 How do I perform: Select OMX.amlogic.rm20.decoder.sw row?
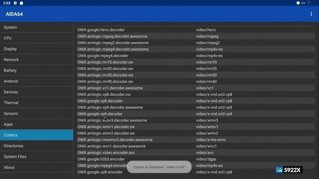tap(196, 69)
